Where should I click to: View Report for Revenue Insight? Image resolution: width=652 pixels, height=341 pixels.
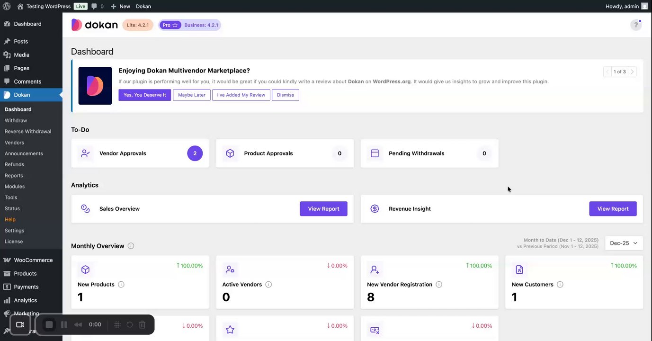[x=613, y=209]
